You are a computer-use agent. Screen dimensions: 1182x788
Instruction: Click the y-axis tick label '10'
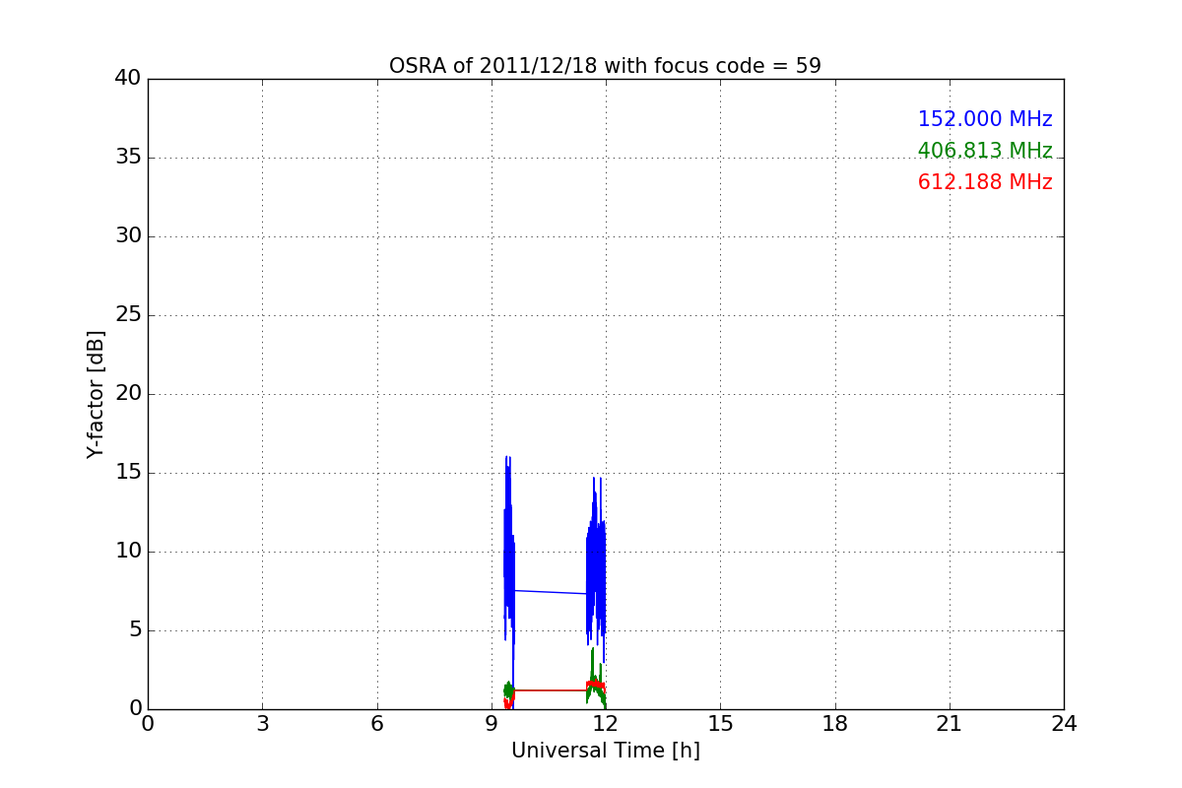(x=128, y=552)
